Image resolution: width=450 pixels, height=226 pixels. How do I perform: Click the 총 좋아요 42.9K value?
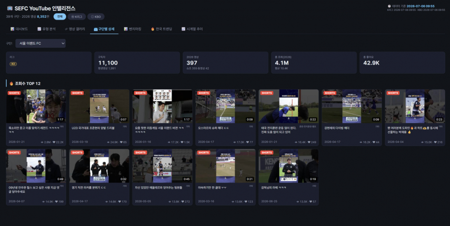pos(371,63)
